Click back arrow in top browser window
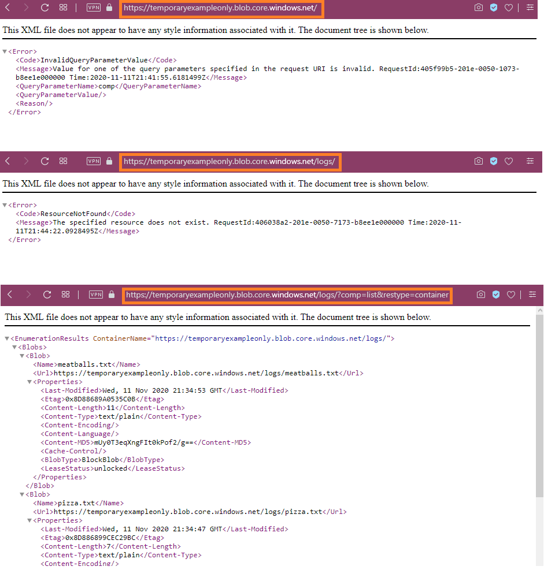Viewport: 544px width, 570px height. pos(8,8)
